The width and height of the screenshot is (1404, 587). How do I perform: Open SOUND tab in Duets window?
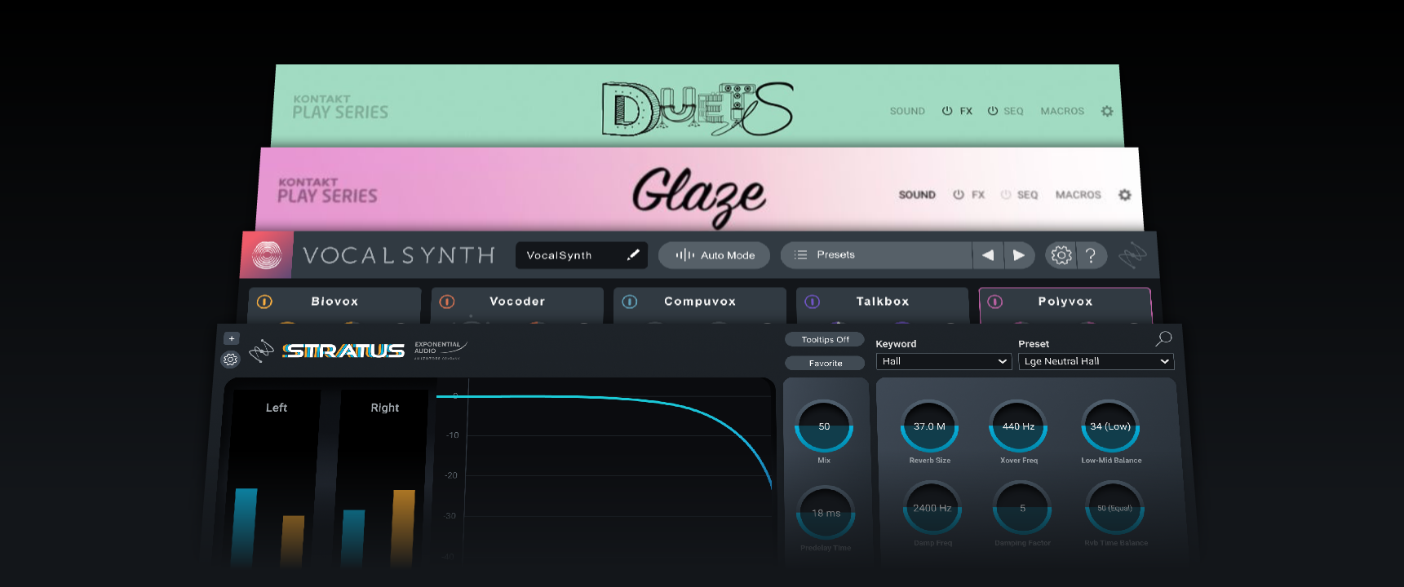[907, 111]
